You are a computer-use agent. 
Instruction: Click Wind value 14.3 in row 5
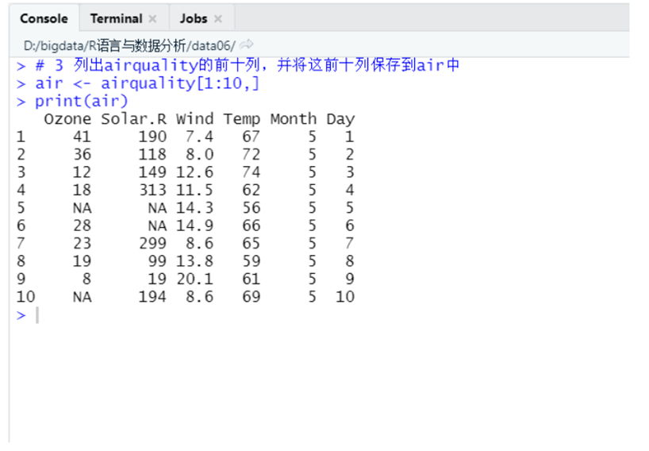tap(194, 208)
